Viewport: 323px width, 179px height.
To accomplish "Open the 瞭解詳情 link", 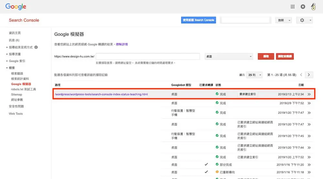I will coord(122,44).
